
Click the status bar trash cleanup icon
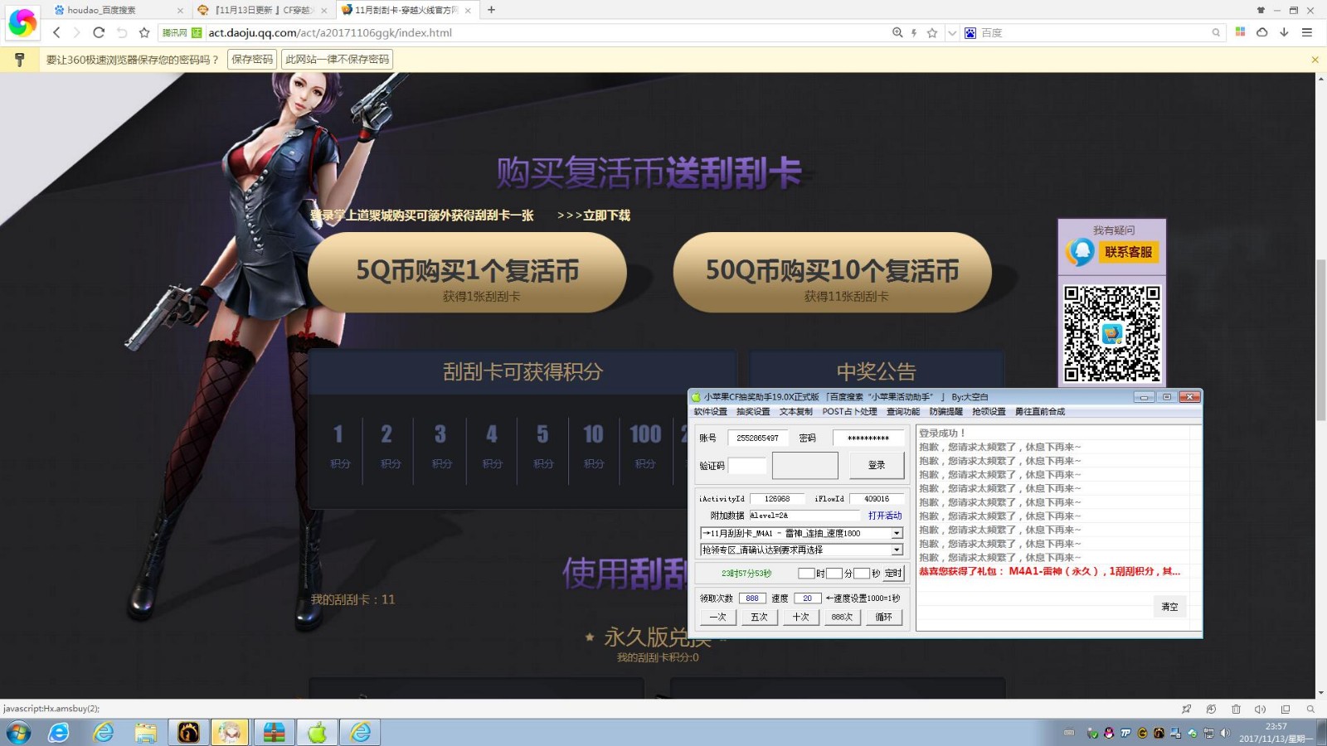tap(1236, 709)
